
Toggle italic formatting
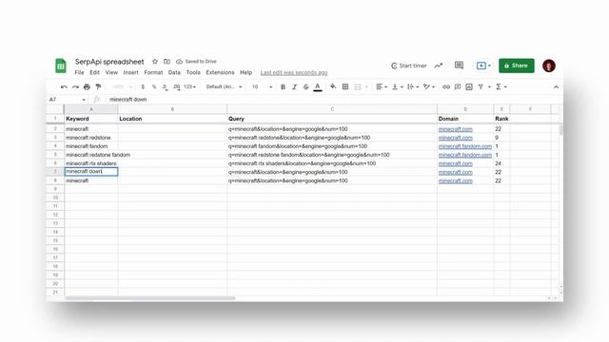point(294,86)
